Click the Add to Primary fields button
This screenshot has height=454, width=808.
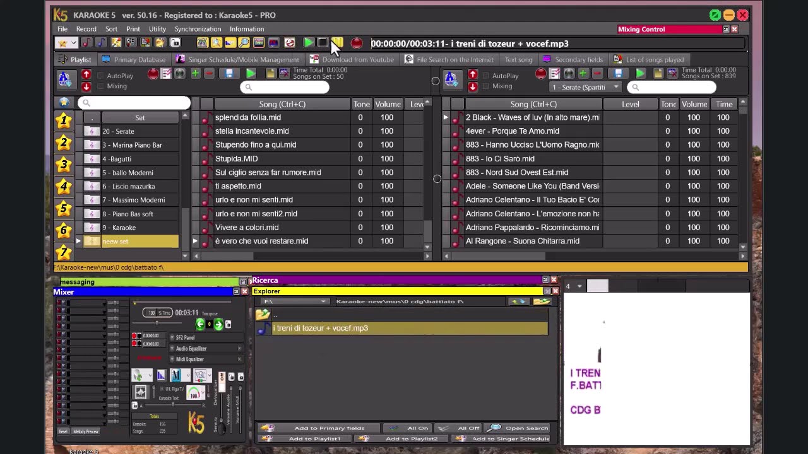click(320, 428)
